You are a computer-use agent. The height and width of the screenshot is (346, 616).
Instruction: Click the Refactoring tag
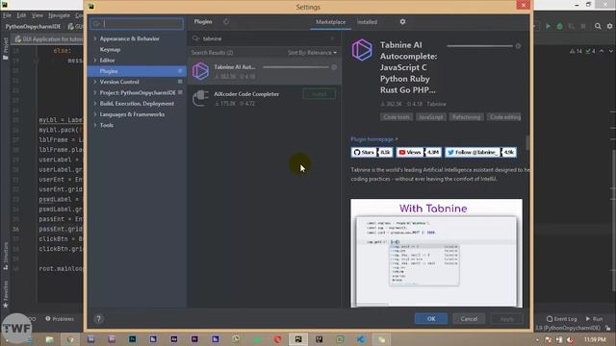pos(466,117)
